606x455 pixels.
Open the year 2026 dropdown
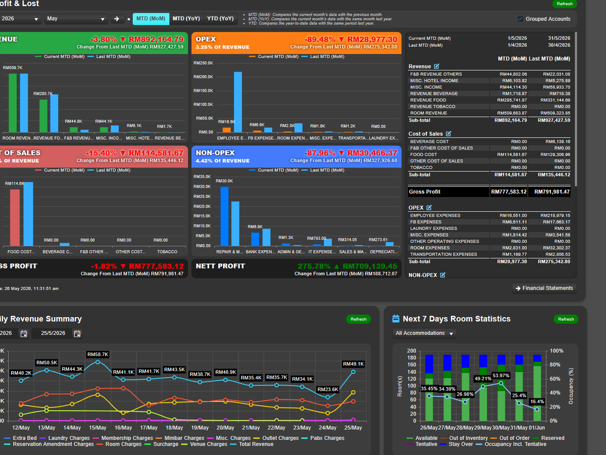(x=21, y=19)
